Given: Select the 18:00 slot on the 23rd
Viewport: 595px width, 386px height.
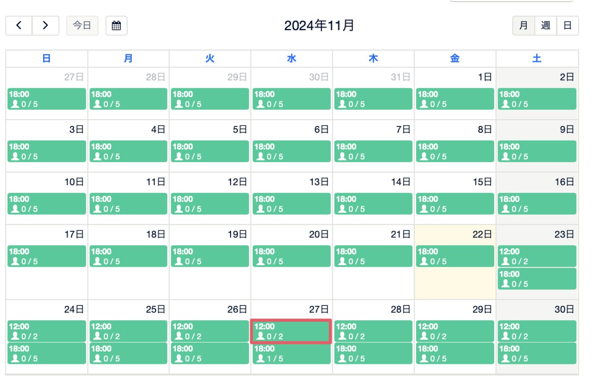Looking at the screenshot, I should click(537, 279).
